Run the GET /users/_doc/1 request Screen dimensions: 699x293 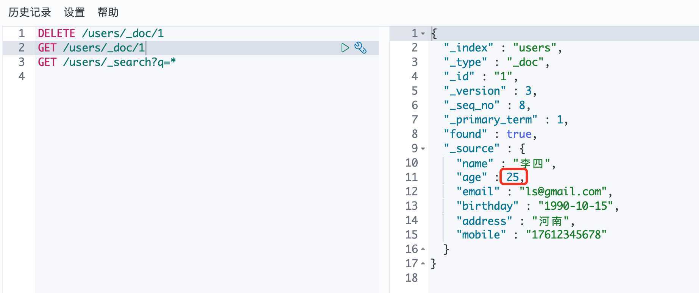(x=345, y=48)
